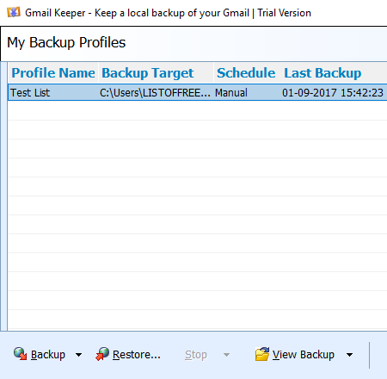
Task: Expand the Backup dropdown arrow
Action: 78,355
